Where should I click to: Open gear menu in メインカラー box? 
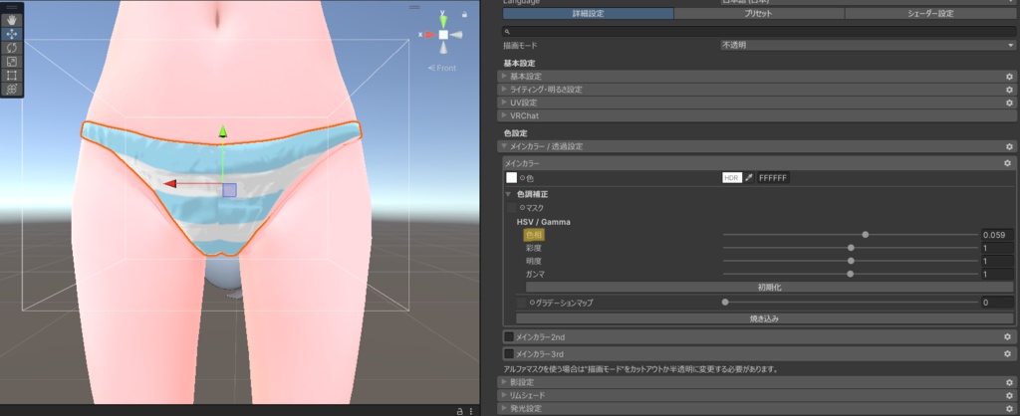coord(1007,164)
